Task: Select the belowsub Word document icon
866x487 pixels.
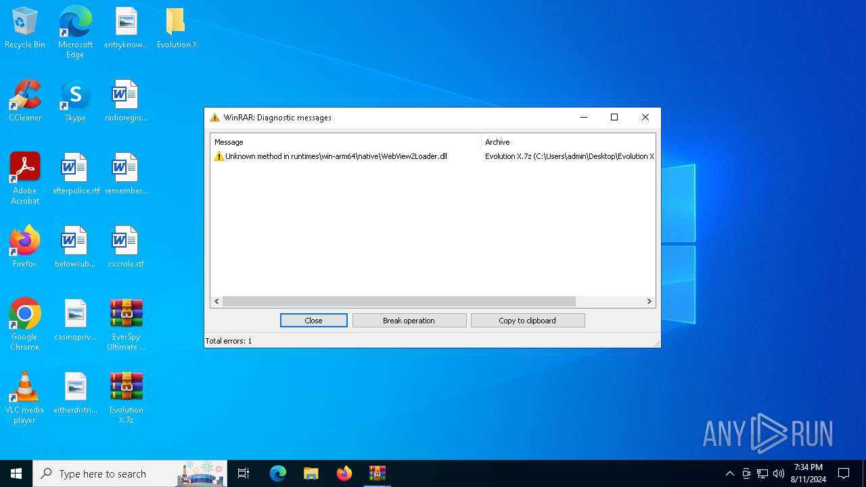Action: [75, 248]
